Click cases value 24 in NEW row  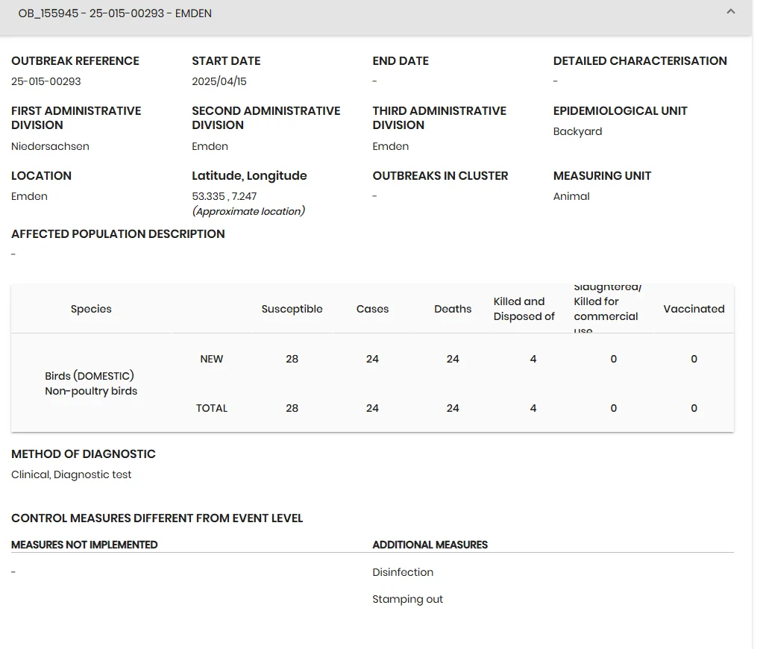(x=372, y=359)
